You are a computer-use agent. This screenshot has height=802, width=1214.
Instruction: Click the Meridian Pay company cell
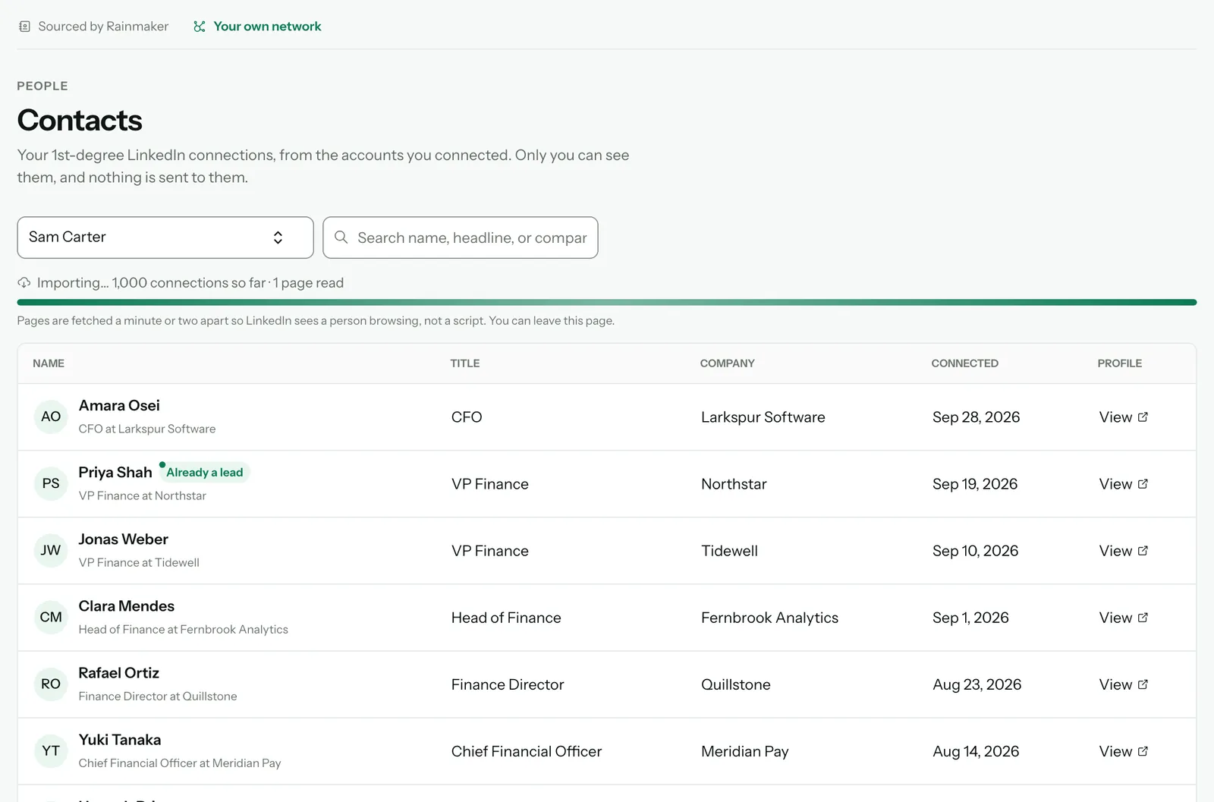point(745,751)
